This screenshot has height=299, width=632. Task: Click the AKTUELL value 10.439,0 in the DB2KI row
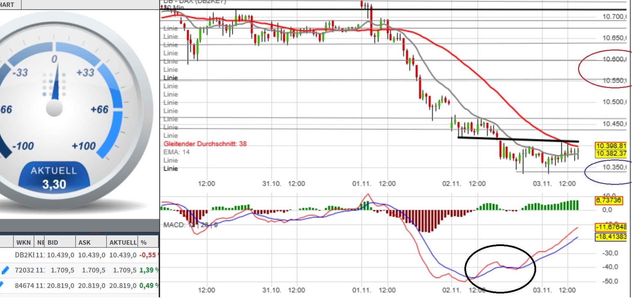click(123, 255)
